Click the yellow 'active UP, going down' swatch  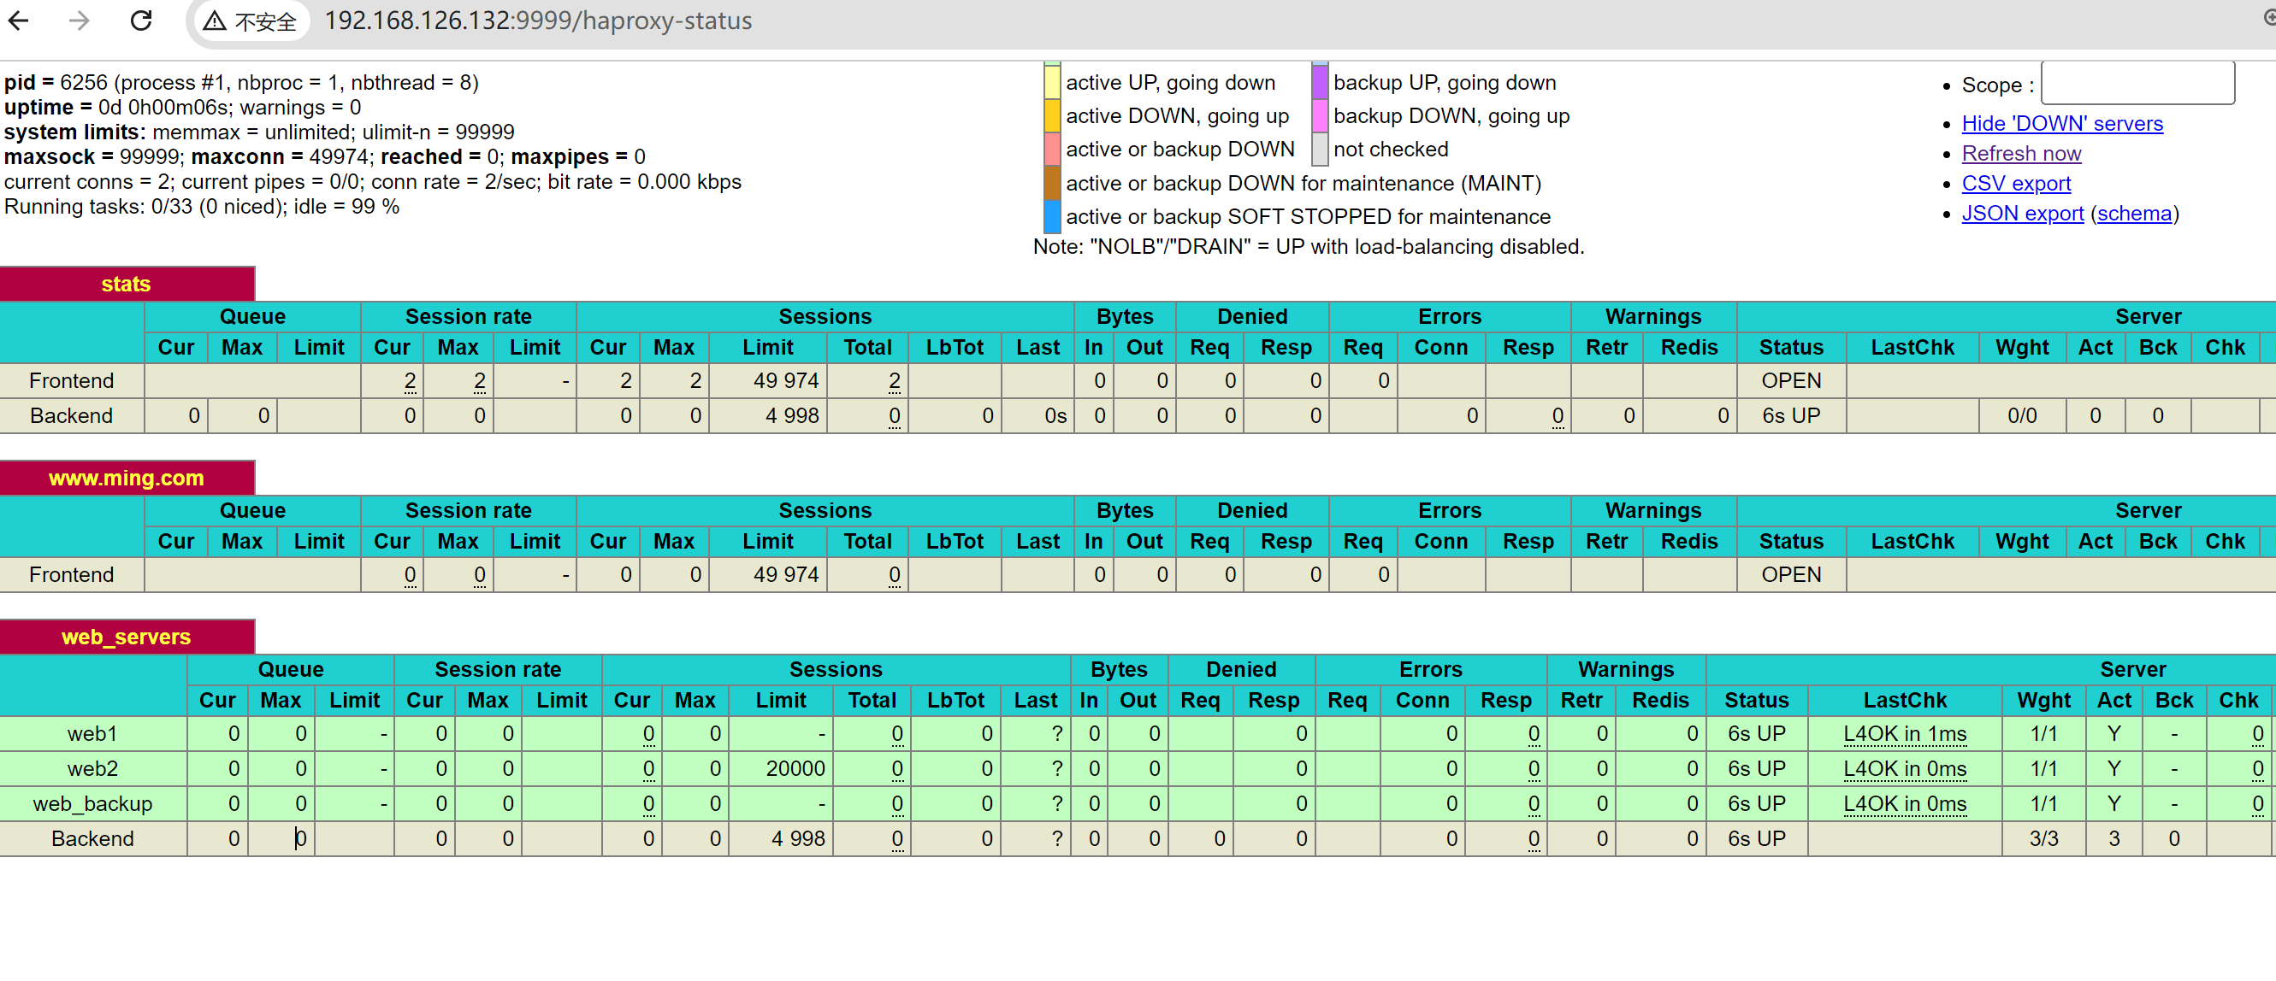[1051, 82]
